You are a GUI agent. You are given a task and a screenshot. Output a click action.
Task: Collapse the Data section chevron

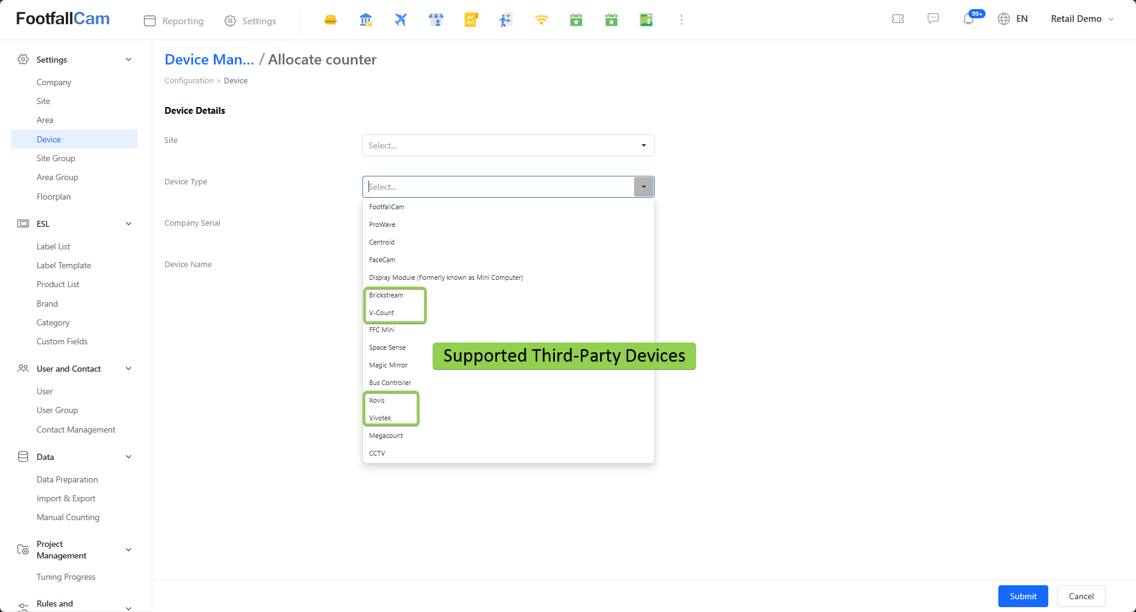coord(129,456)
